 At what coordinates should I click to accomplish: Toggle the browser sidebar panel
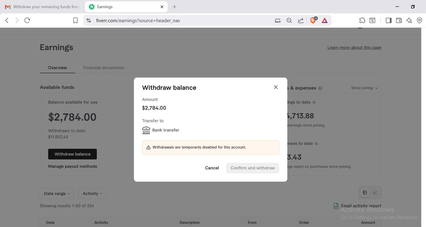click(x=388, y=21)
